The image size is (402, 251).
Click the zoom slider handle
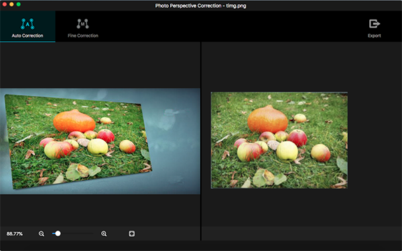pos(58,234)
